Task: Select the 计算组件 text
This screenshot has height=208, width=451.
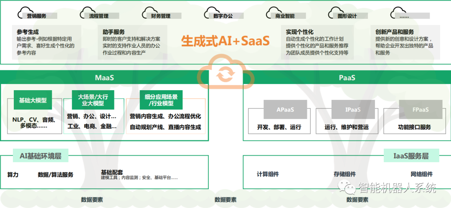Action: pos(268,174)
